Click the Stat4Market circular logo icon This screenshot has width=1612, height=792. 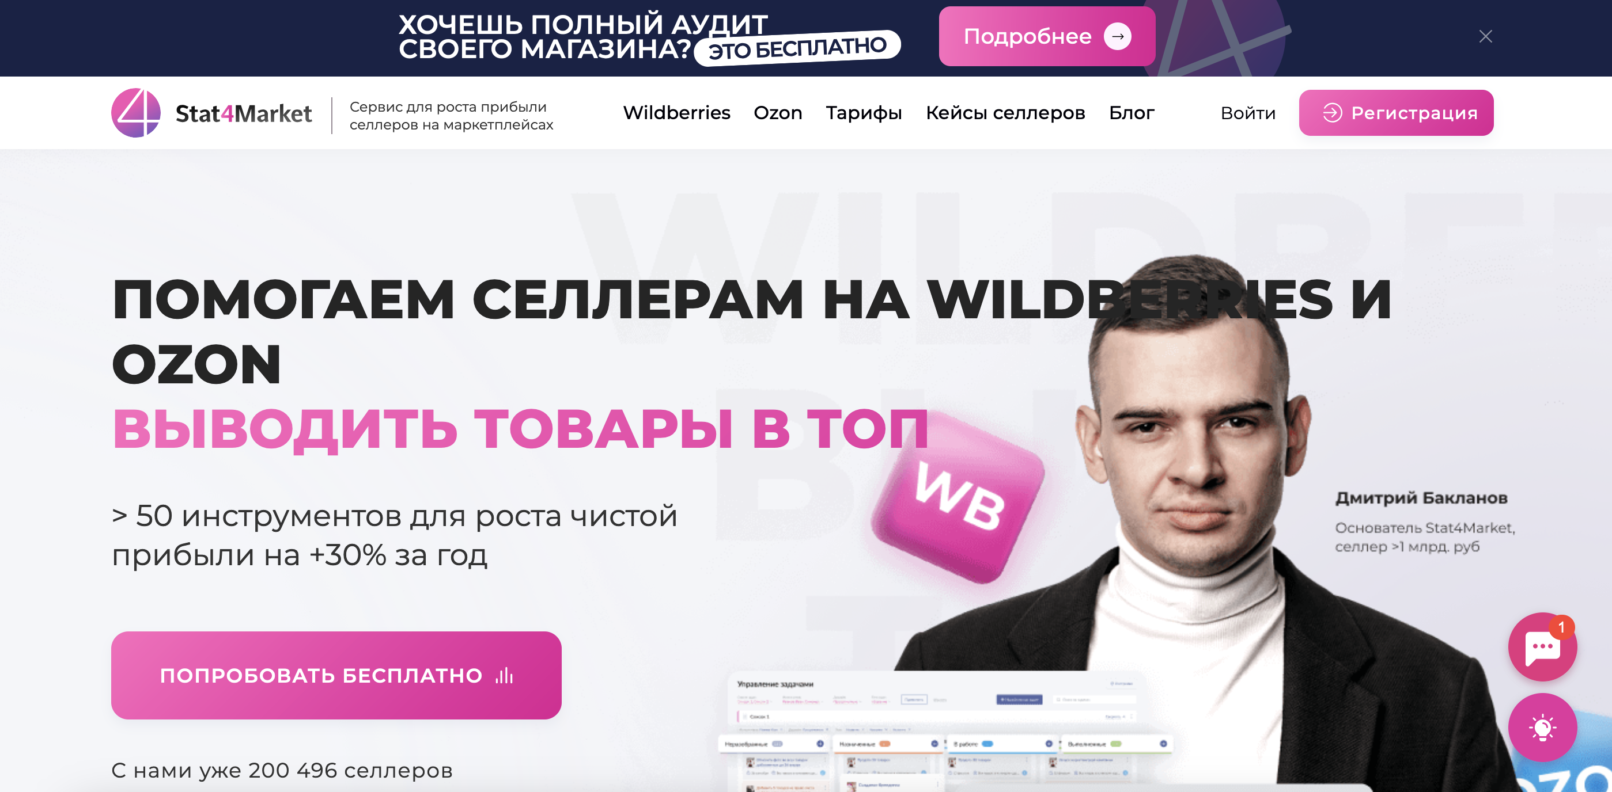136,112
